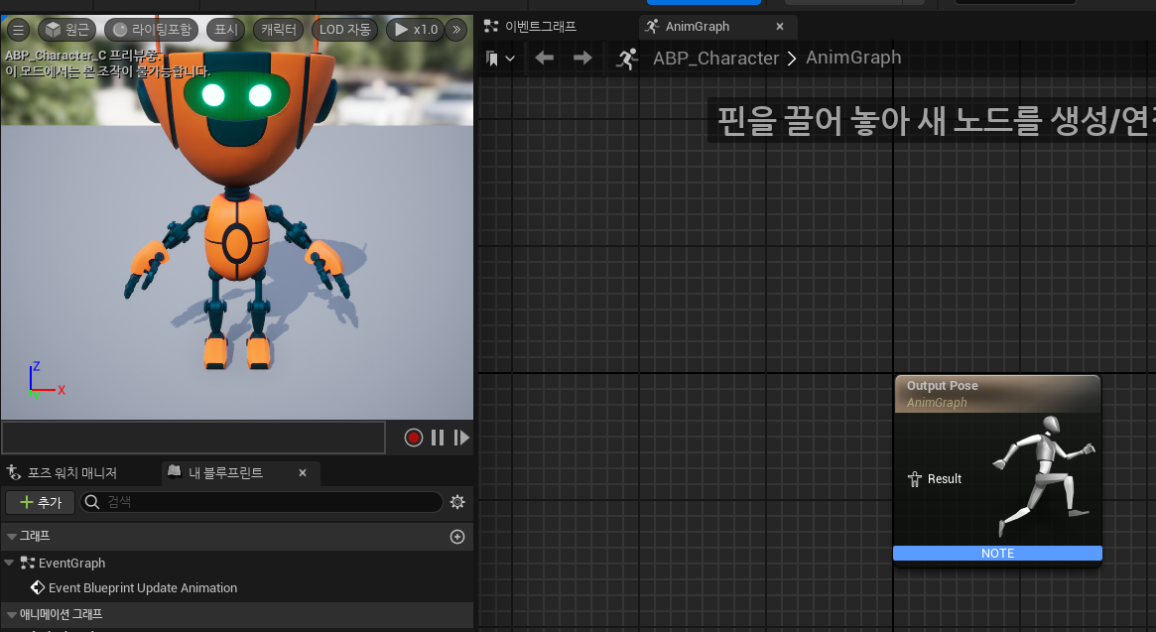The image size is (1156, 632).
Task: Click the 이벤트그래프 tab graph icon
Action: (x=491, y=27)
